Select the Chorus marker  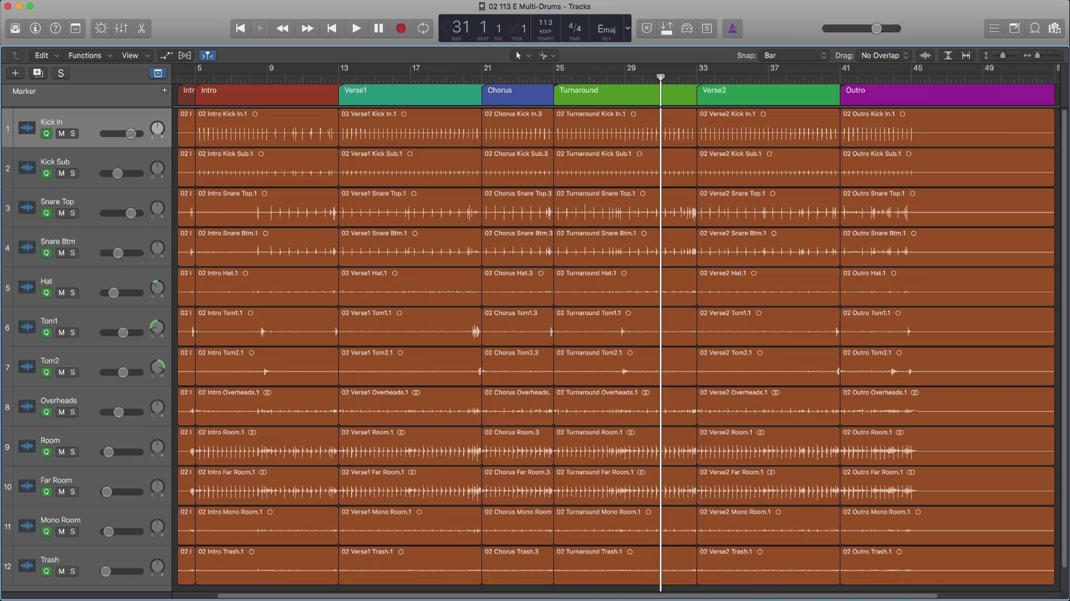(517, 95)
